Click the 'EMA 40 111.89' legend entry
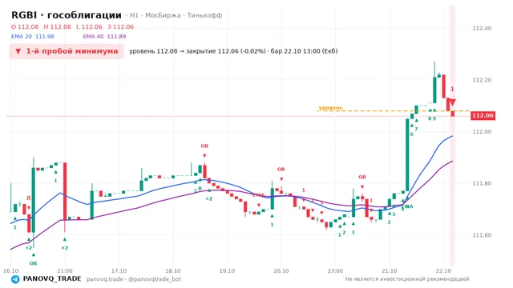The width and height of the screenshot is (513, 288). (104, 37)
